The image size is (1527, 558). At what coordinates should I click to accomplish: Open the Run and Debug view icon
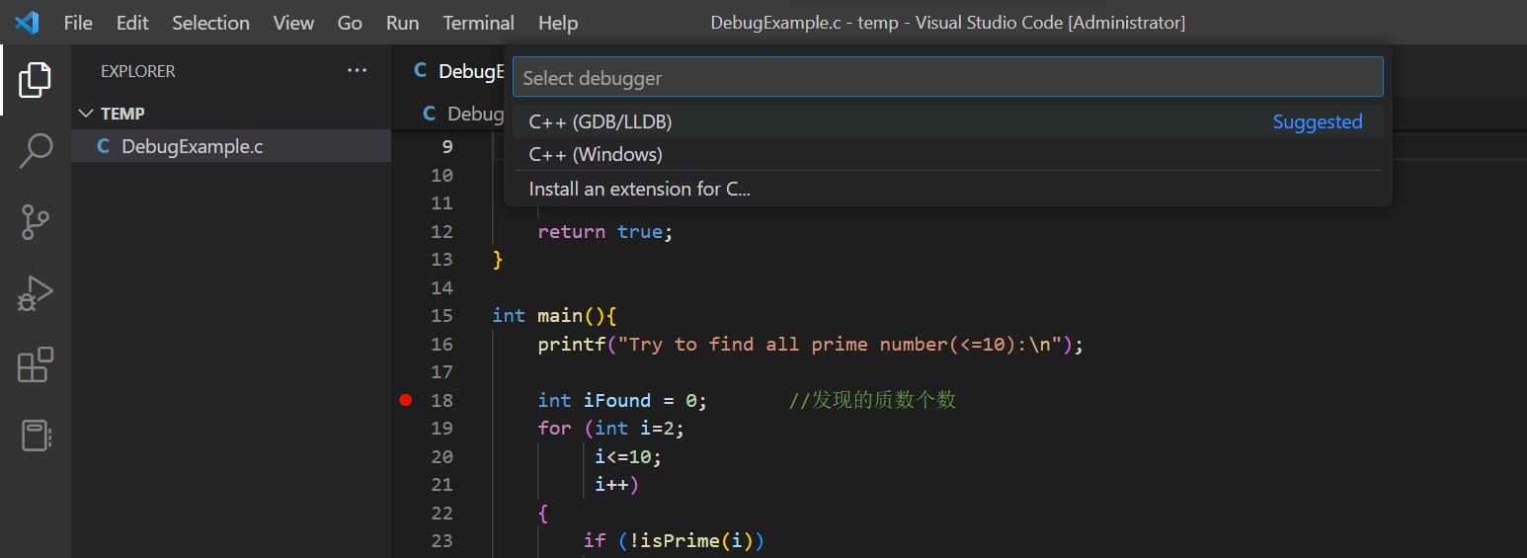[35, 294]
